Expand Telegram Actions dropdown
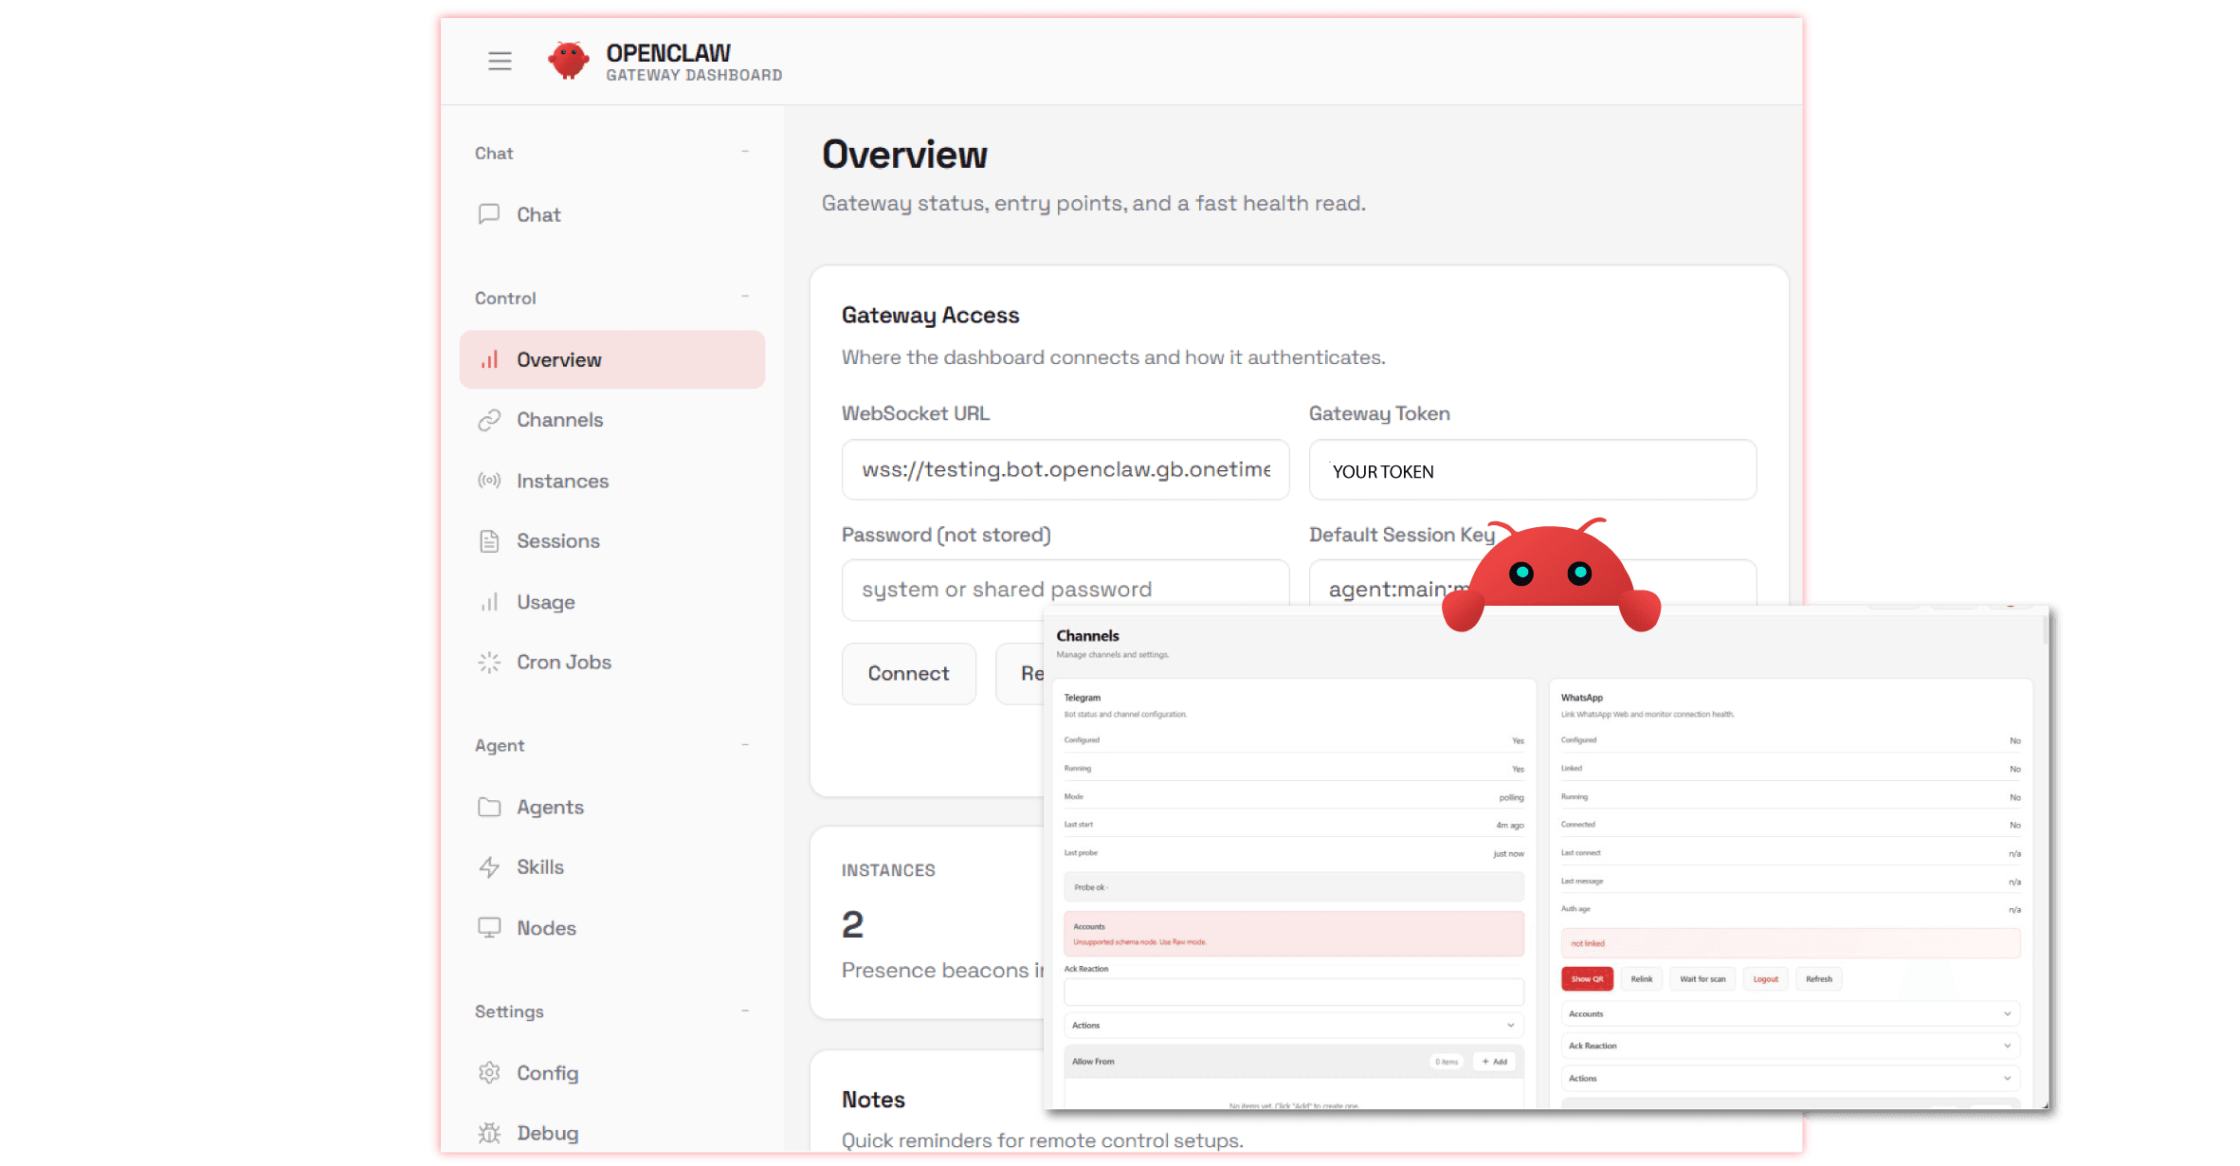 [1509, 1026]
